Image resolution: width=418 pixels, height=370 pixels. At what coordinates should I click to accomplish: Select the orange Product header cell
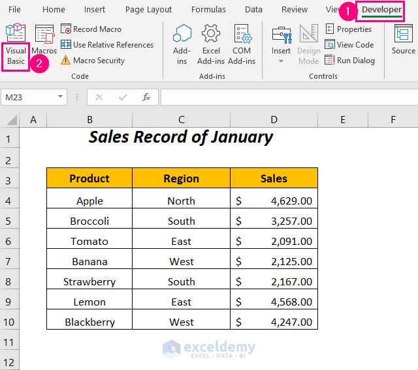(89, 178)
